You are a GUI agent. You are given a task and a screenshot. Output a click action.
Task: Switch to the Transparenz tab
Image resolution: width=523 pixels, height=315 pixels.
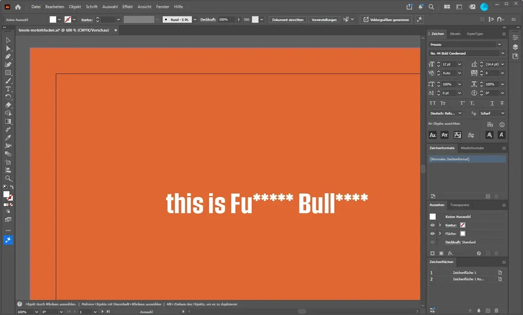(459, 205)
